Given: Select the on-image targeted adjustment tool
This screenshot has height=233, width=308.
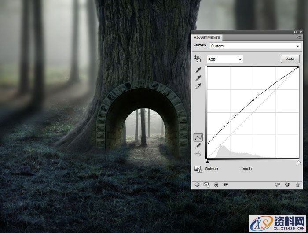Looking at the screenshot, I should pyautogui.click(x=198, y=59).
